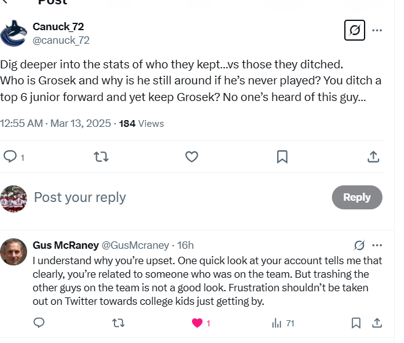
Task: View analytics of Gus McRaney's reply
Action: click(x=277, y=323)
